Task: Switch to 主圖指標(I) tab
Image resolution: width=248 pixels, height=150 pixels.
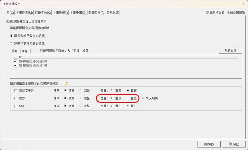Action: (x=60, y=13)
